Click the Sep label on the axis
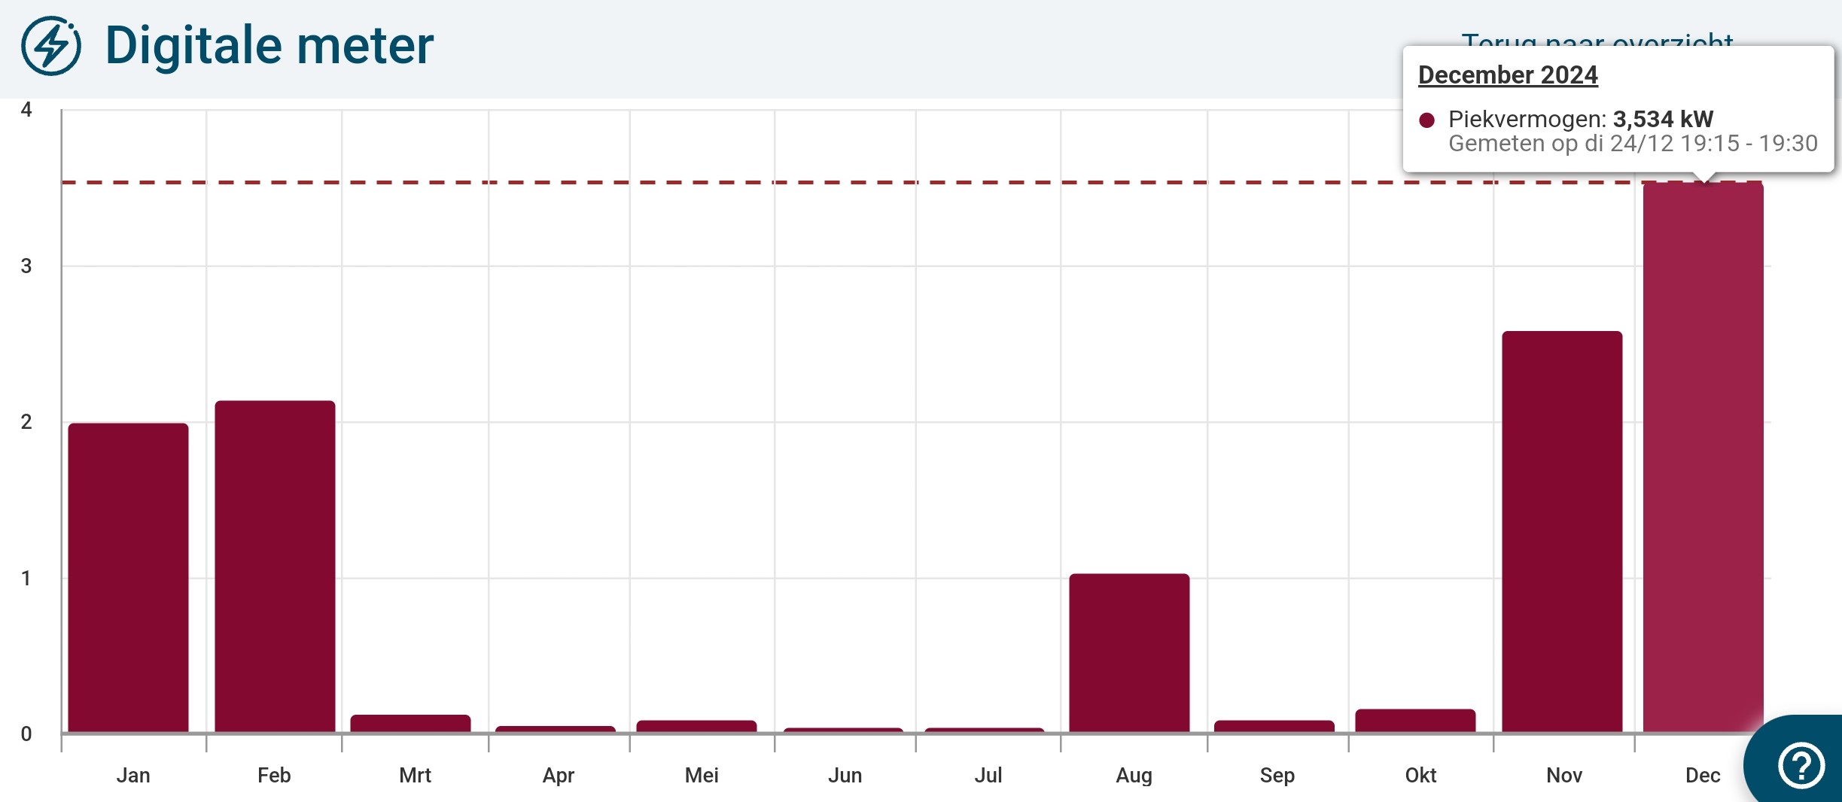Image resolution: width=1842 pixels, height=802 pixels. click(1277, 775)
